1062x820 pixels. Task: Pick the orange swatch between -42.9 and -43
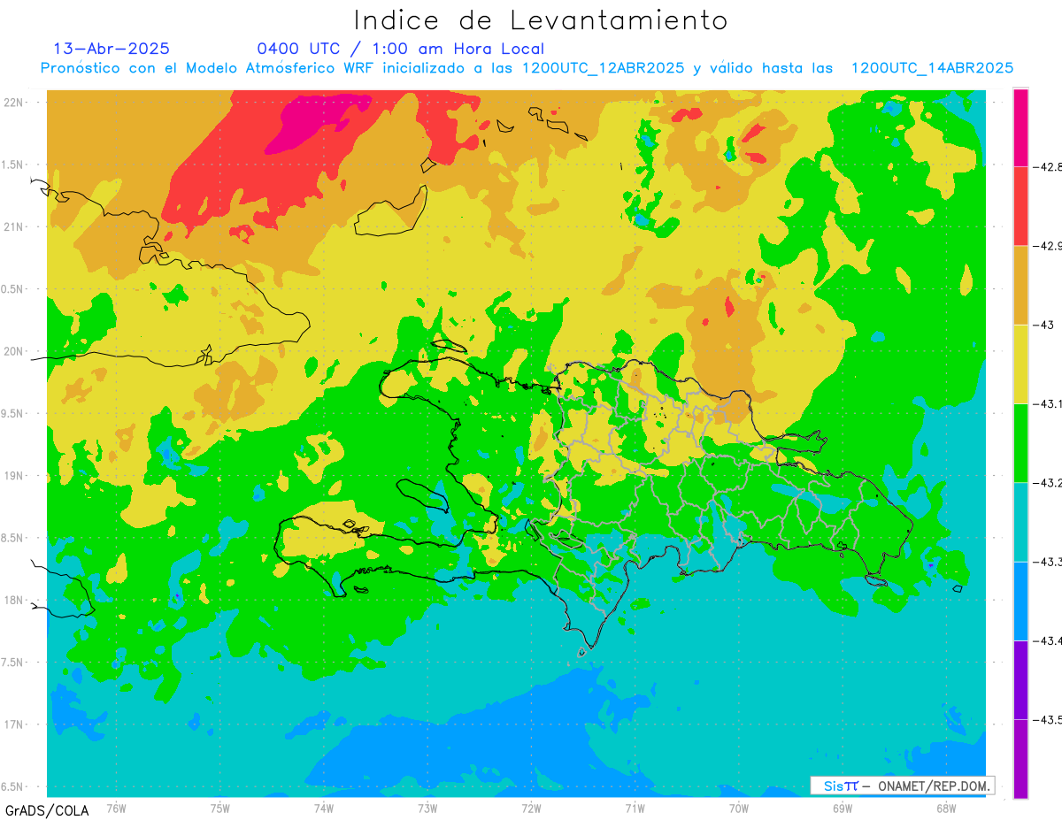(x=1020, y=285)
